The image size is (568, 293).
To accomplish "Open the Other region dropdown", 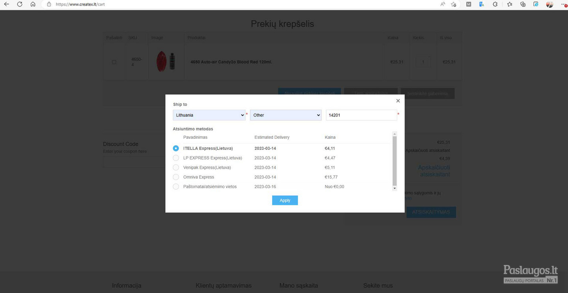I will tap(286, 115).
